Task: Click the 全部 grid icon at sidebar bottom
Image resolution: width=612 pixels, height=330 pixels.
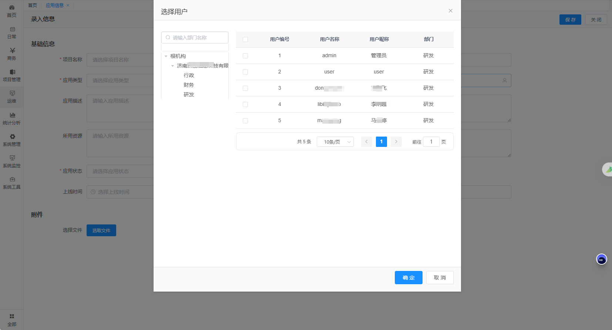Action: coord(12,316)
